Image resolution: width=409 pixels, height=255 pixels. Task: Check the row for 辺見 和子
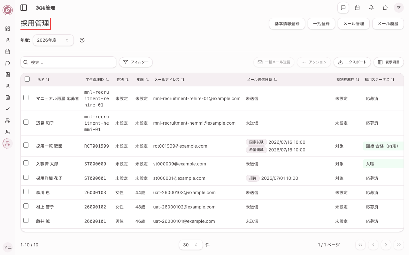26,122
